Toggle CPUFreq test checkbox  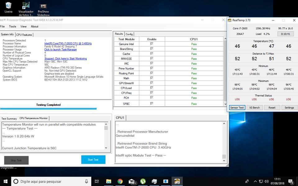[x=152, y=93]
